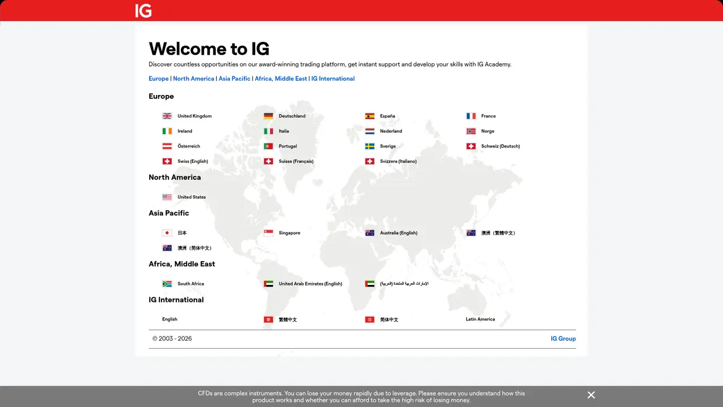
Task: Click the Schweiz (Deutsch) flag icon
Action: coord(471,146)
